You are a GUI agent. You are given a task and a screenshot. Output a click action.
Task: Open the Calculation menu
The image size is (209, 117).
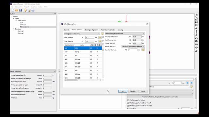(x=19, y=7)
